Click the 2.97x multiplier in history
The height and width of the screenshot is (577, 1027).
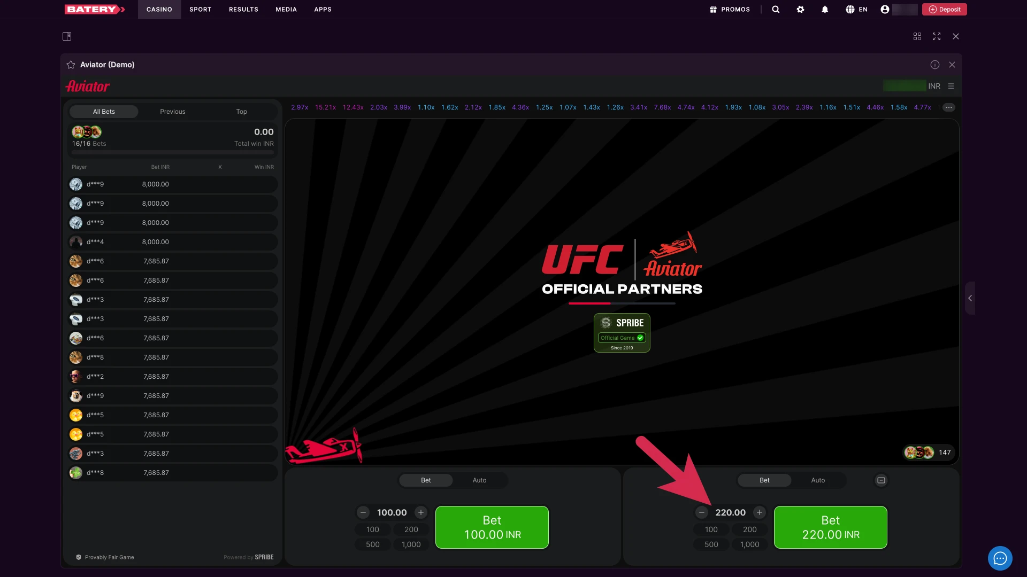coord(300,107)
